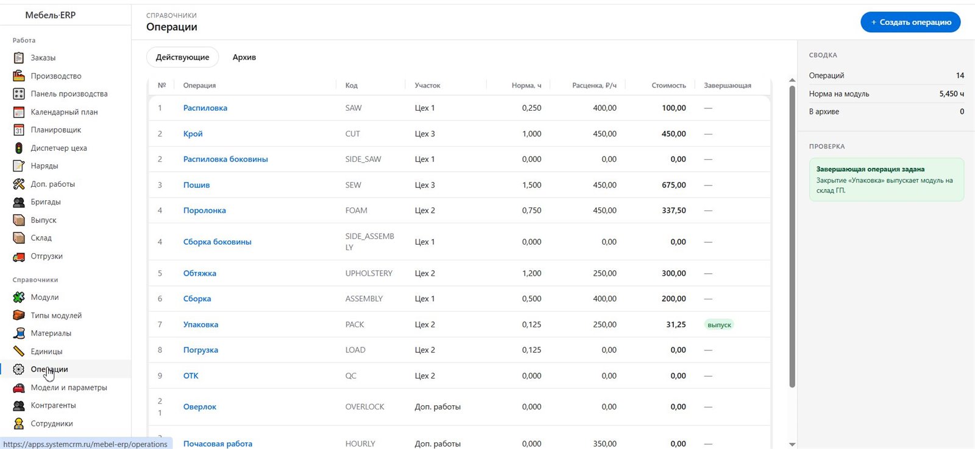Click the OVERLOCK code cell
Viewport: 975px width, 449px height.
365,406
